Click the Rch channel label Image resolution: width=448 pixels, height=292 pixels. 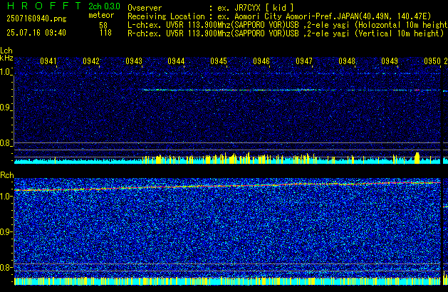pos(7,175)
